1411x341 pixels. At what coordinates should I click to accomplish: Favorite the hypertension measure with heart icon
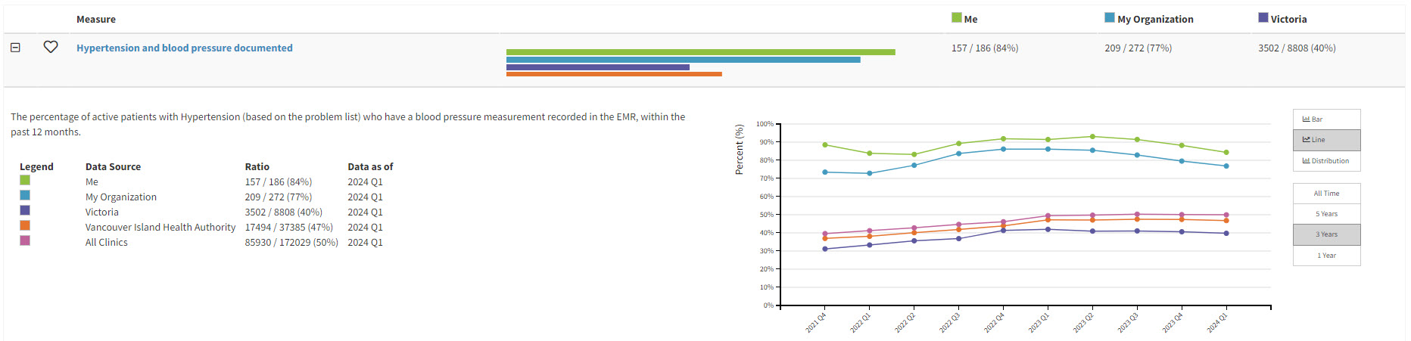[51, 47]
